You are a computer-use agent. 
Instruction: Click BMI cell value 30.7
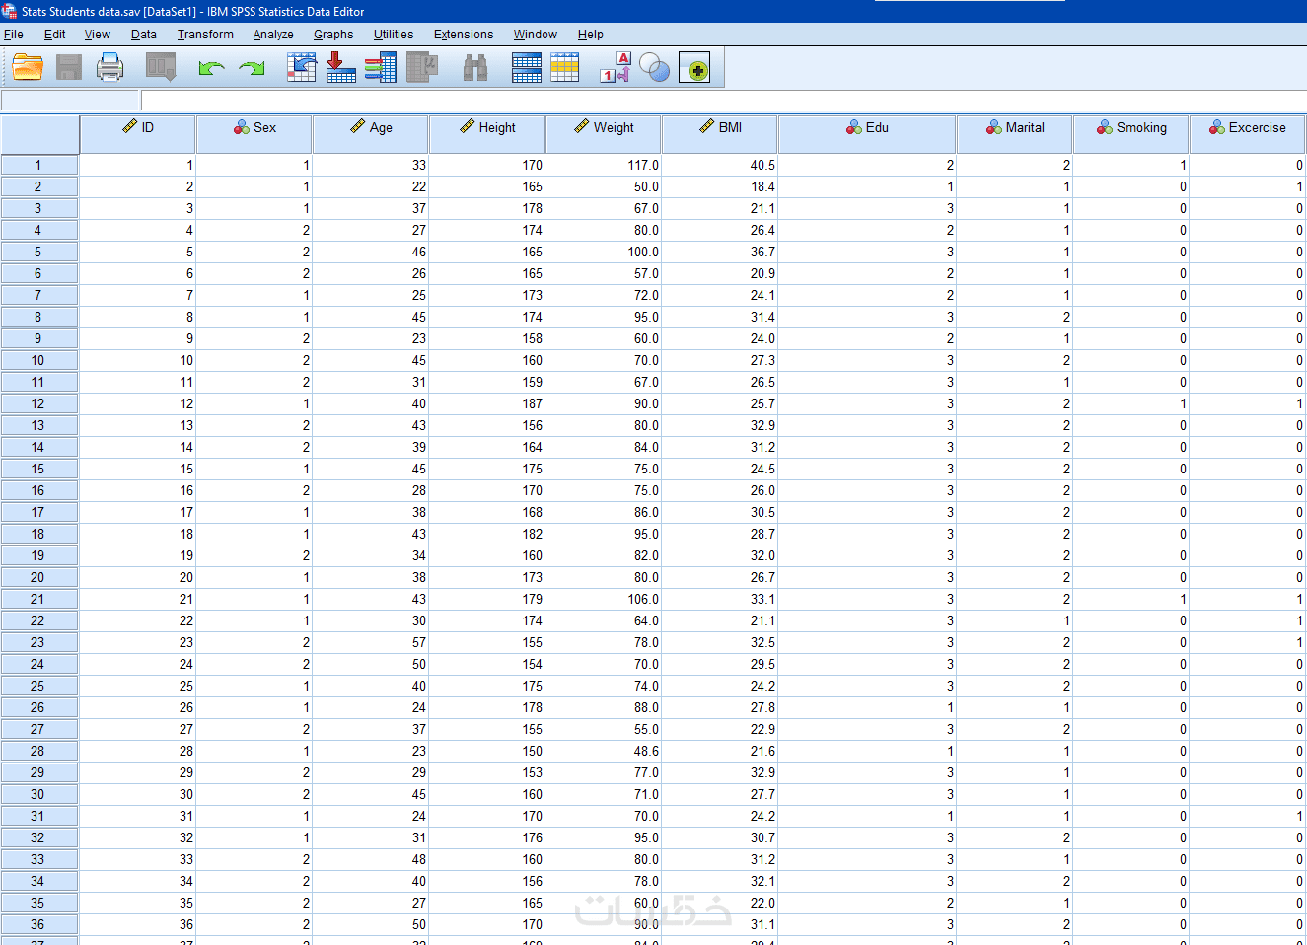[x=720, y=837]
